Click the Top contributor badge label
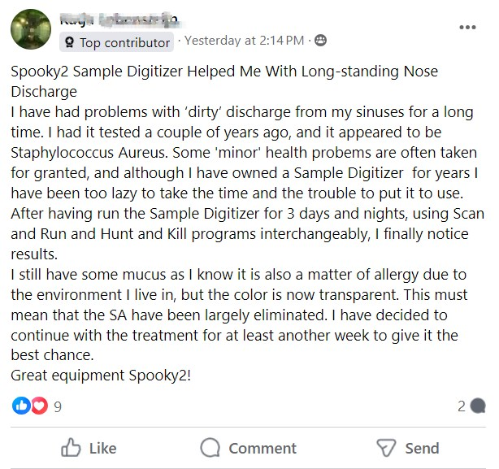Viewport: 499px width, 469px height. [124, 42]
